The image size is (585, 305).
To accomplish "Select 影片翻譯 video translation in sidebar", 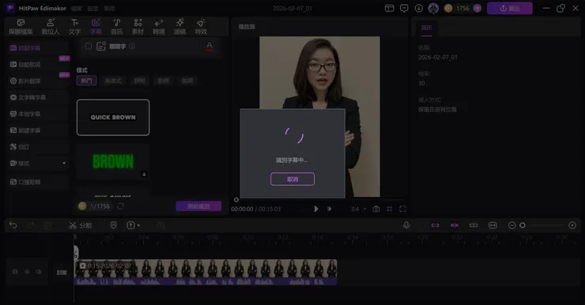I will [38, 81].
